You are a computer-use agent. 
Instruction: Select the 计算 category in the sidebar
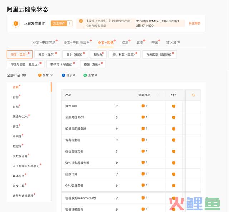point(16,87)
